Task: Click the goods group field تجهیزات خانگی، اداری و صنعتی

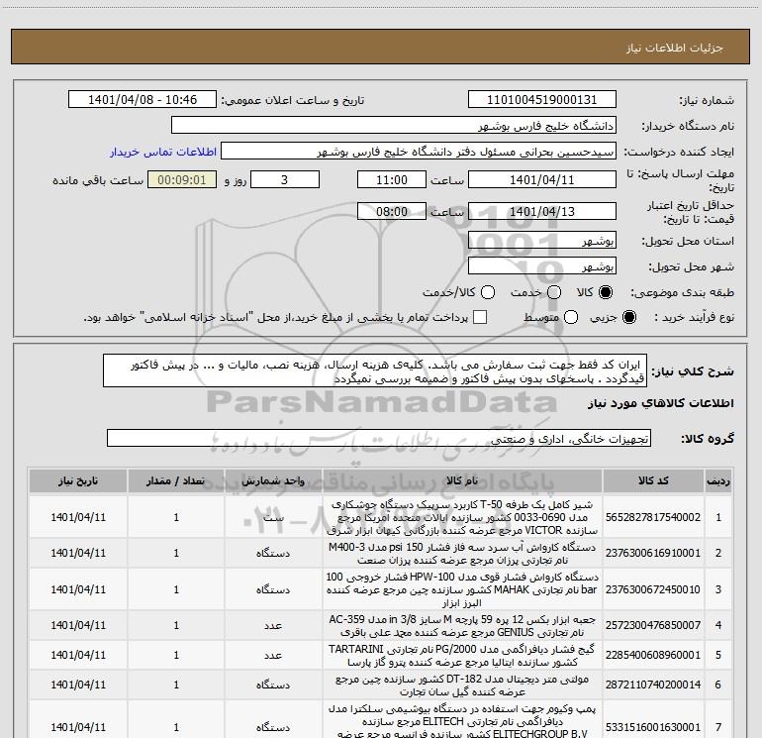Action: 379,438
